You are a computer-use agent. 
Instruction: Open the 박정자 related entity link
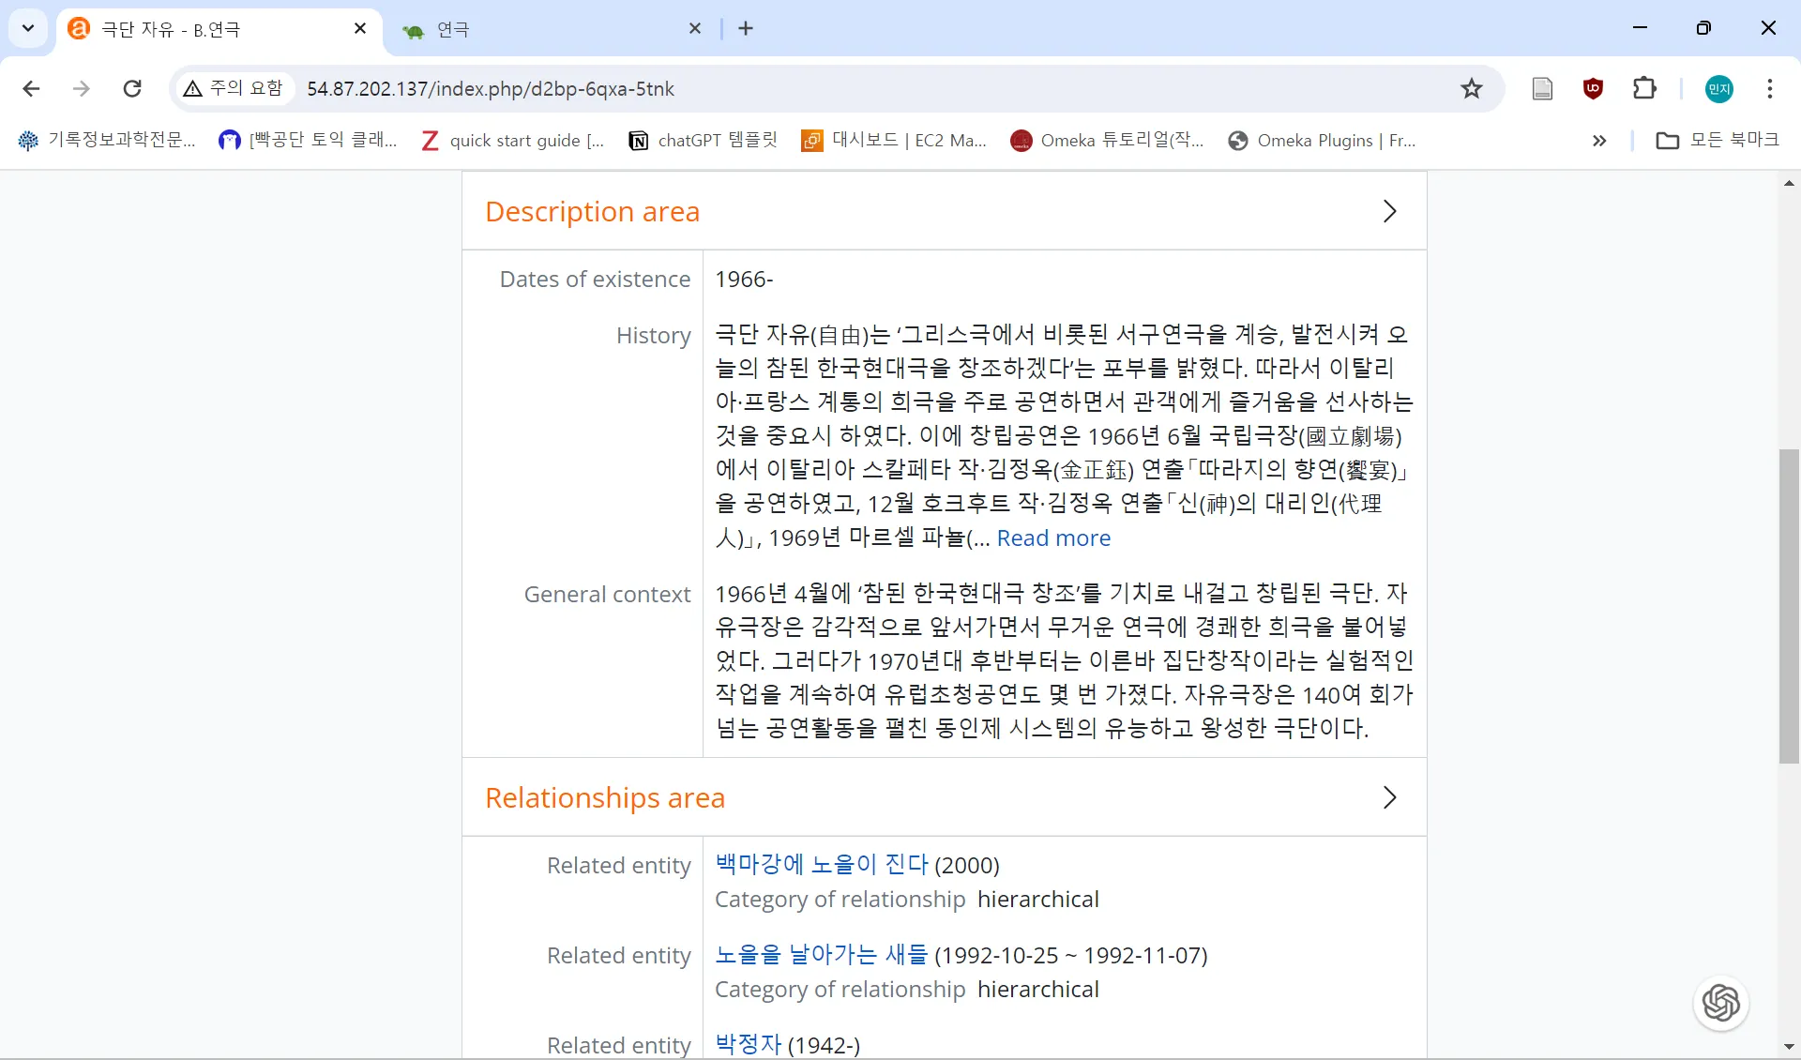[x=748, y=1044]
